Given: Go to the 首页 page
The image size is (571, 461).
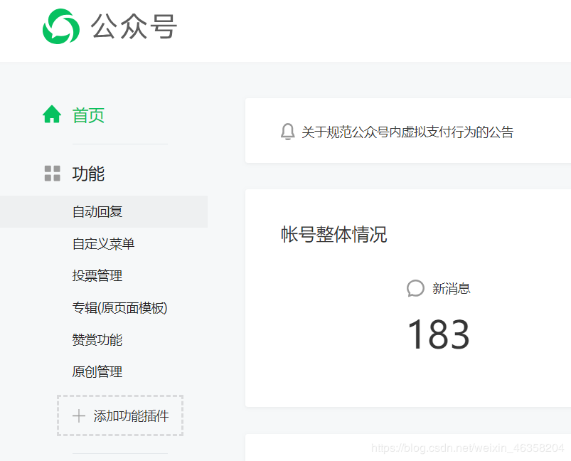Looking at the screenshot, I should 88,115.
